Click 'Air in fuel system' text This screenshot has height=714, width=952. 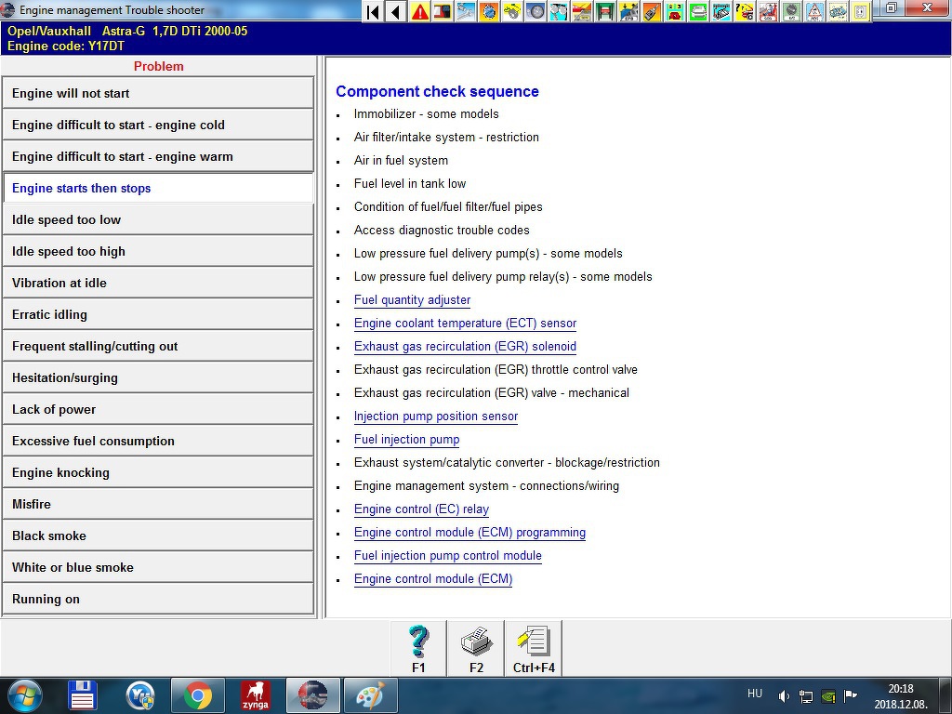coord(401,160)
